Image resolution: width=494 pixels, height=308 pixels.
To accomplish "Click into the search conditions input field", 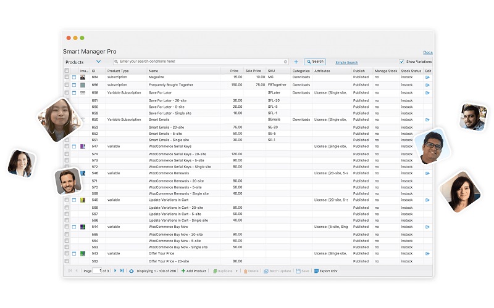I will coord(198,62).
